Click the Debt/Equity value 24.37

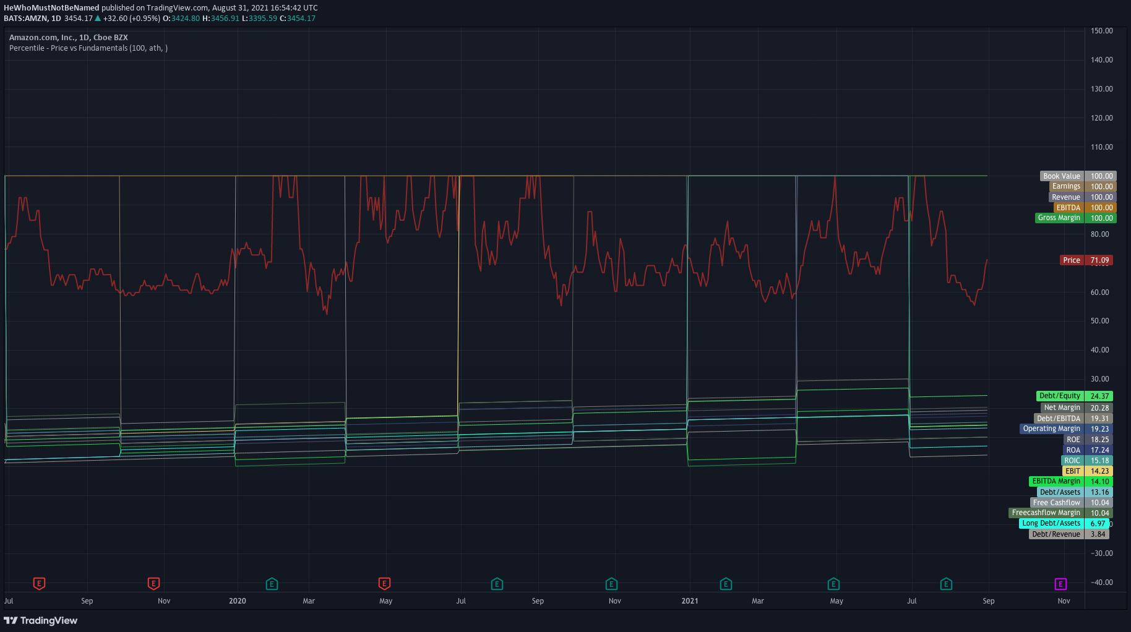(1099, 396)
